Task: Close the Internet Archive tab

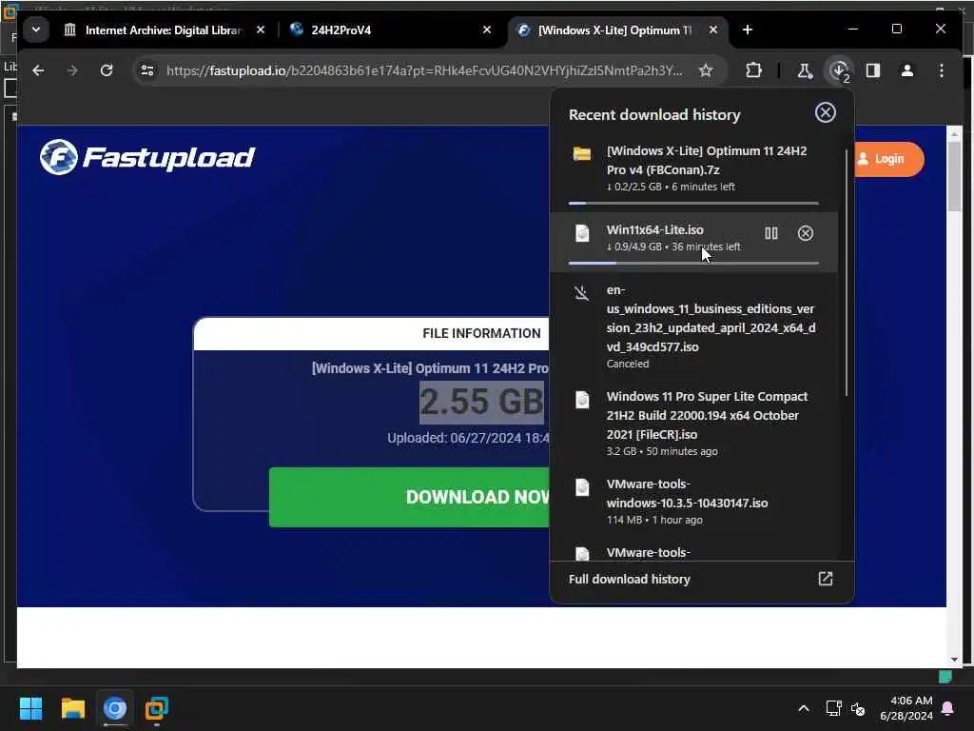Action: (261, 30)
